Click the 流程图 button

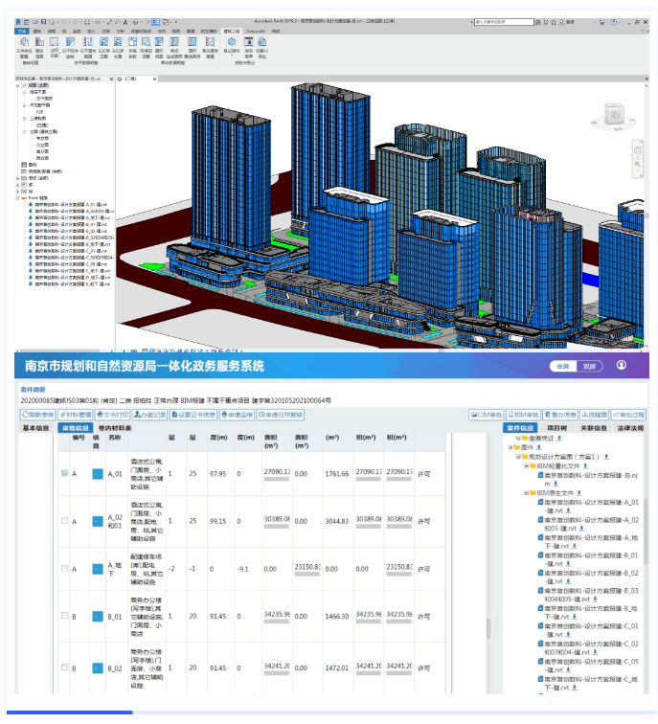pyautogui.click(x=594, y=415)
